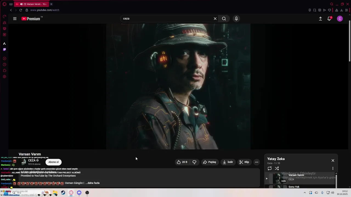Screen dimensions: 351x197
Task: Open GX Control speedometer icon in sidebar
Action: click(x=4, y=17)
